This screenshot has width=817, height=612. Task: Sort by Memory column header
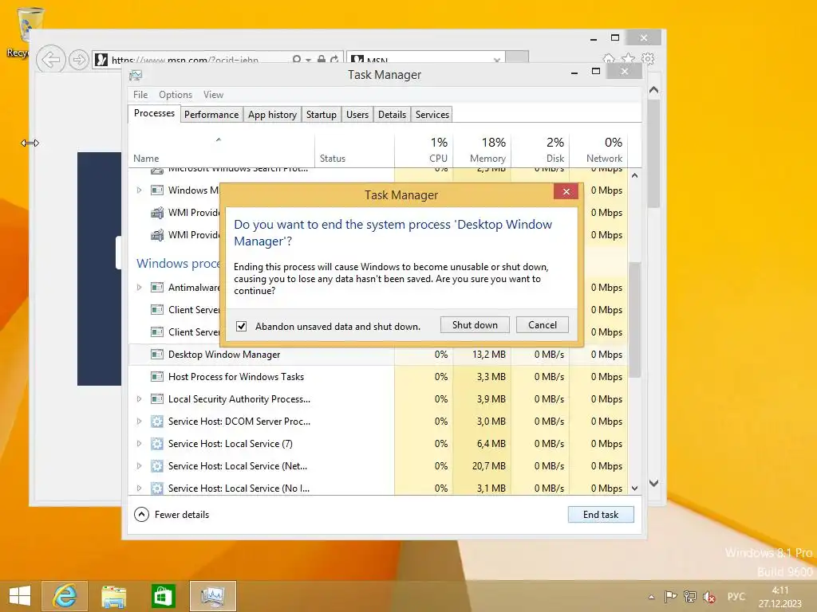[482, 150]
